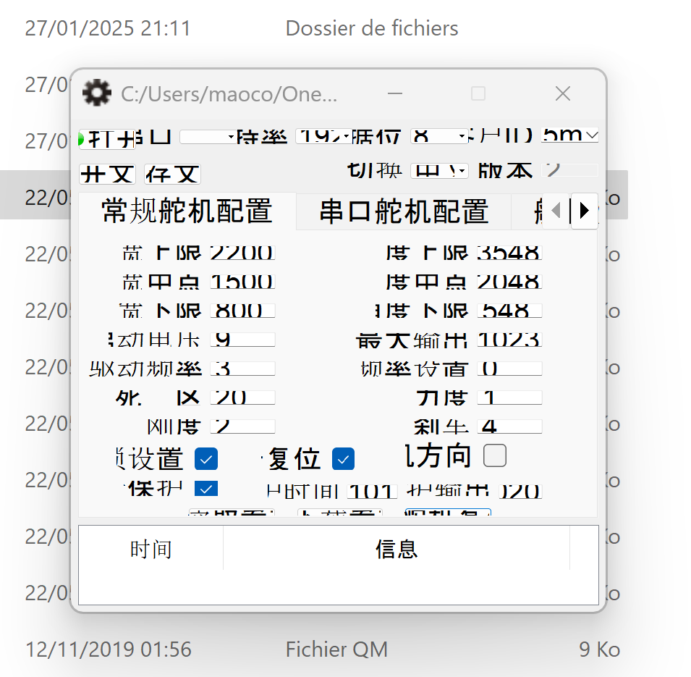Image resolution: width=691 pixels, height=677 pixels.
Task: Enable the 方向 checkbox
Action: point(495,455)
